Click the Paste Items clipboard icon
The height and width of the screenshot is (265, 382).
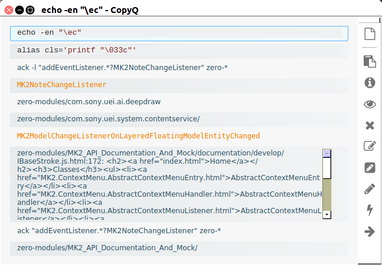point(370,61)
